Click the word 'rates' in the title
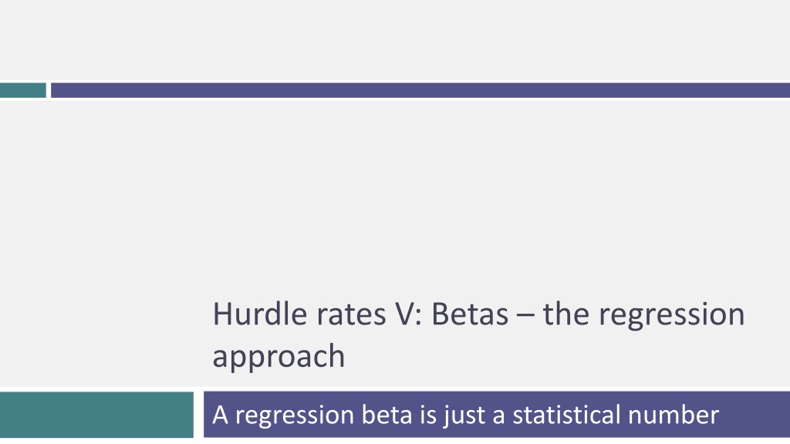 click(x=351, y=315)
